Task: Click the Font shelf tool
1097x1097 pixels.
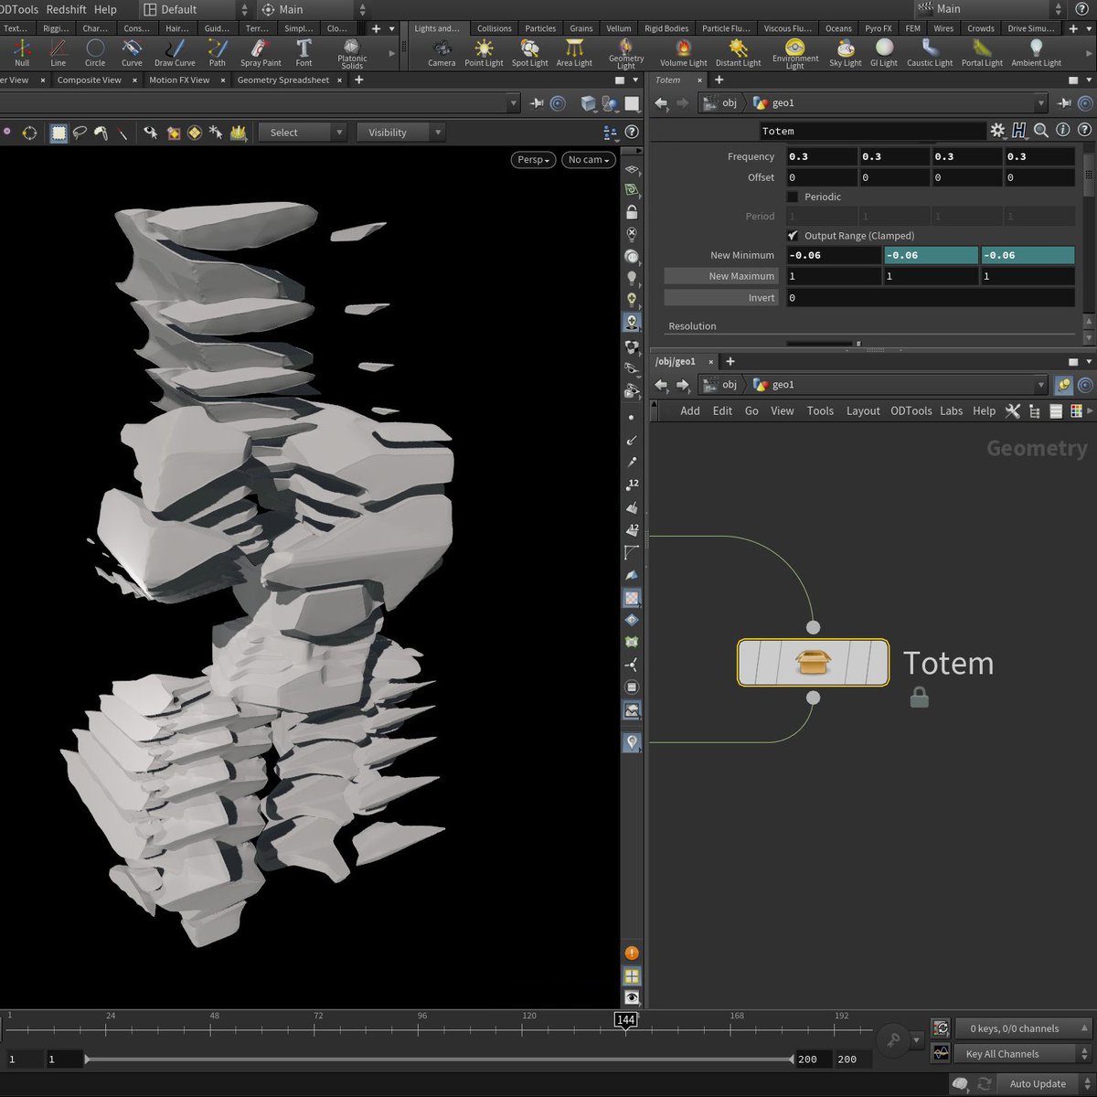Action: (304, 52)
